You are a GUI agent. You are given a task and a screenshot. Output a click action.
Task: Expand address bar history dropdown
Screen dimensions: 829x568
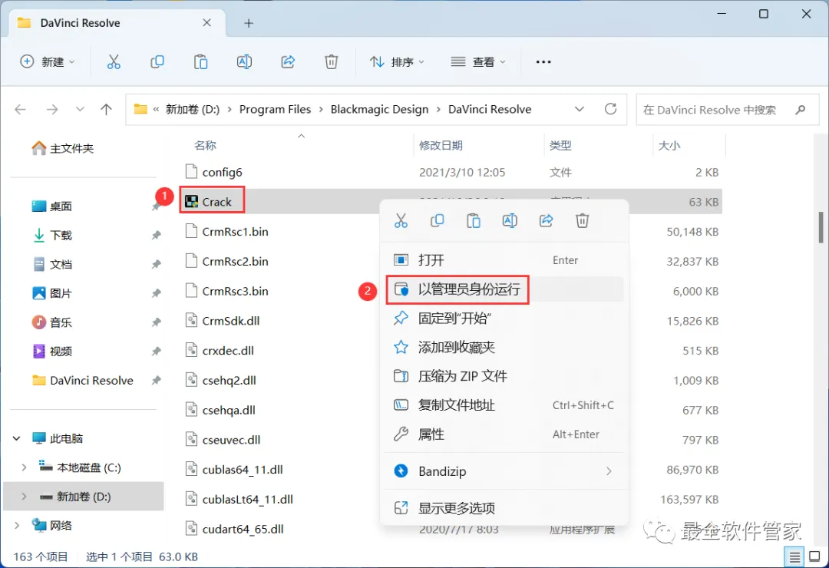point(580,109)
